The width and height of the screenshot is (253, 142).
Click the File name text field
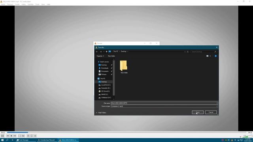pyautogui.click(x=163, y=103)
